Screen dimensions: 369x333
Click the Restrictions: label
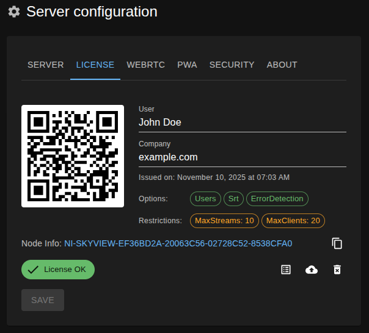click(x=160, y=221)
